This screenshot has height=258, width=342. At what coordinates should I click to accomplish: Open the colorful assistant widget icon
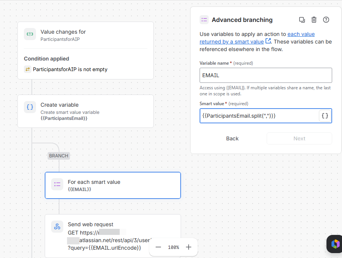coord(335,244)
